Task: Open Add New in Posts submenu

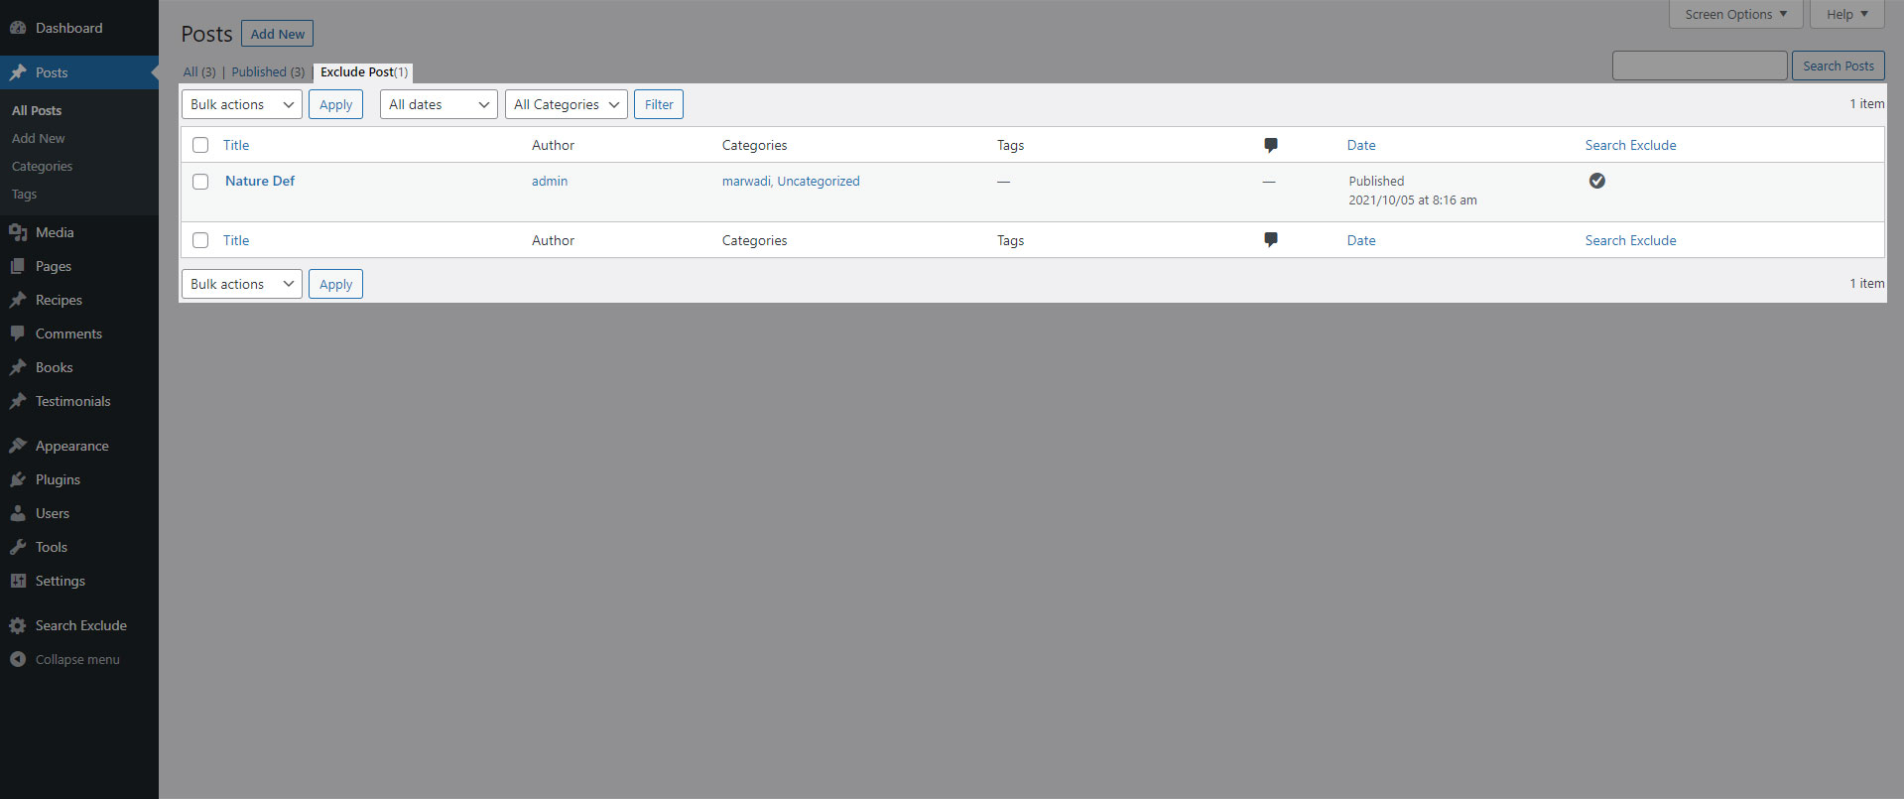Action: pos(39,138)
